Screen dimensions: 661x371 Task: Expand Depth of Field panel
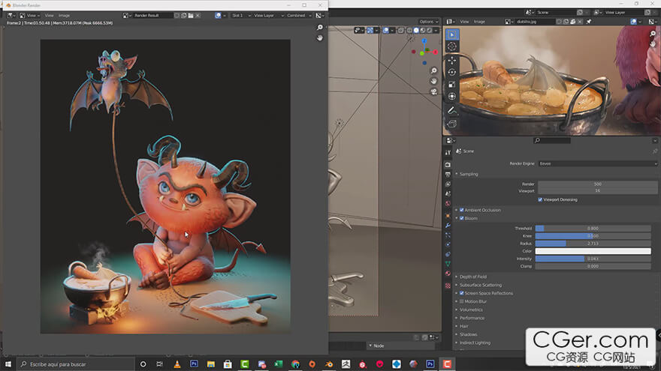473,277
